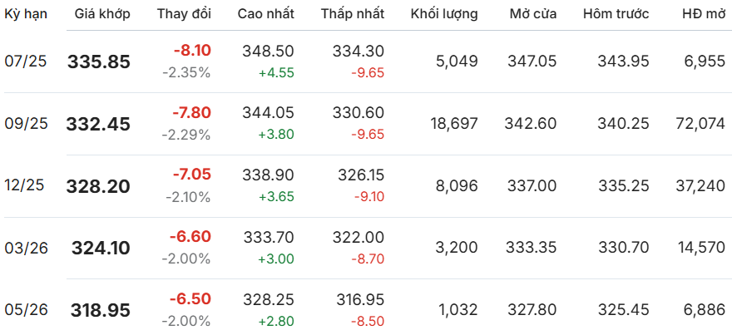Select the 09/25 contract row label

(26, 124)
